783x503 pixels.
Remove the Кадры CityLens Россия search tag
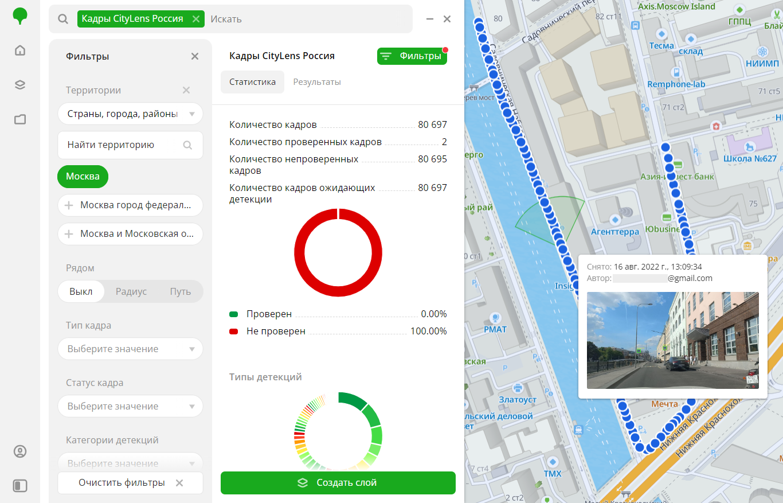[x=195, y=19]
